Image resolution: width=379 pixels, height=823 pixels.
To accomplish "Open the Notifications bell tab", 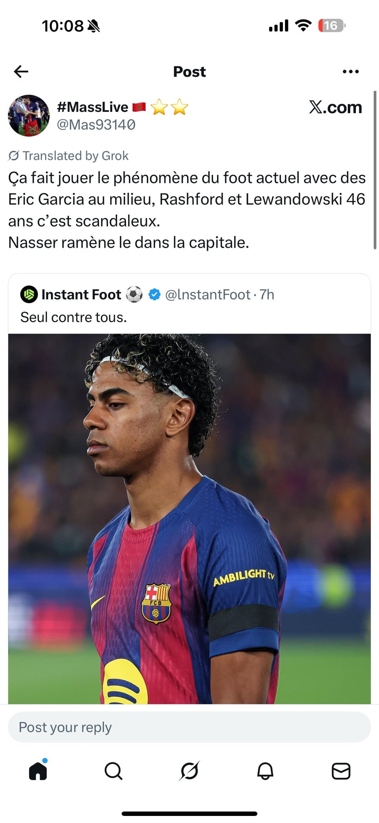I will click(x=265, y=771).
